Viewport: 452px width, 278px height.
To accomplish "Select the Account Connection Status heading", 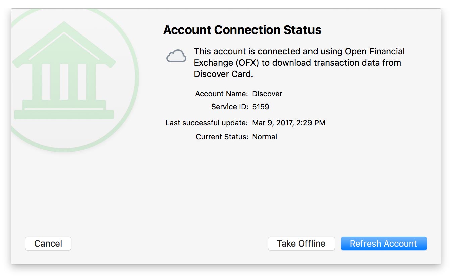I will click(x=242, y=30).
